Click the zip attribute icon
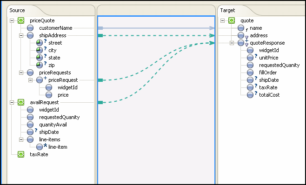The height and width of the screenshot is (185, 306). click(40, 65)
